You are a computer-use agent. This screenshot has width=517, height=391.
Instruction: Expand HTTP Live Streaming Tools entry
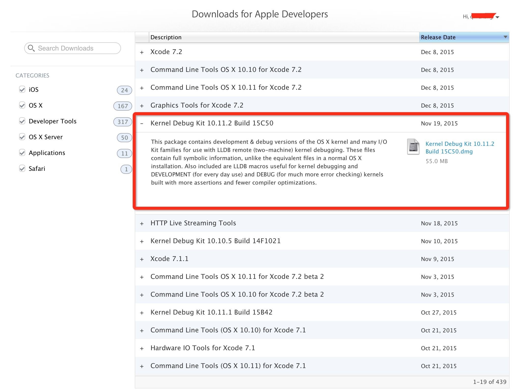142,224
